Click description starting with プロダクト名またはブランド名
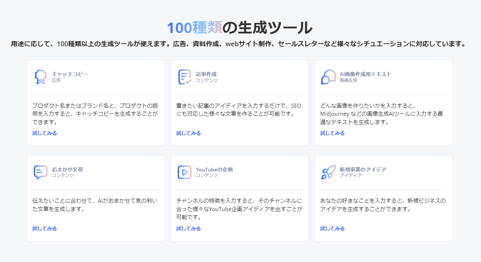Image resolution: width=481 pixels, height=262 pixels. (95, 114)
